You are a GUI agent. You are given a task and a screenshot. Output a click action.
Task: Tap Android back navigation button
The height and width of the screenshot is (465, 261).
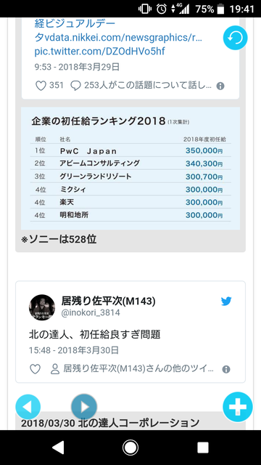coord(58,448)
